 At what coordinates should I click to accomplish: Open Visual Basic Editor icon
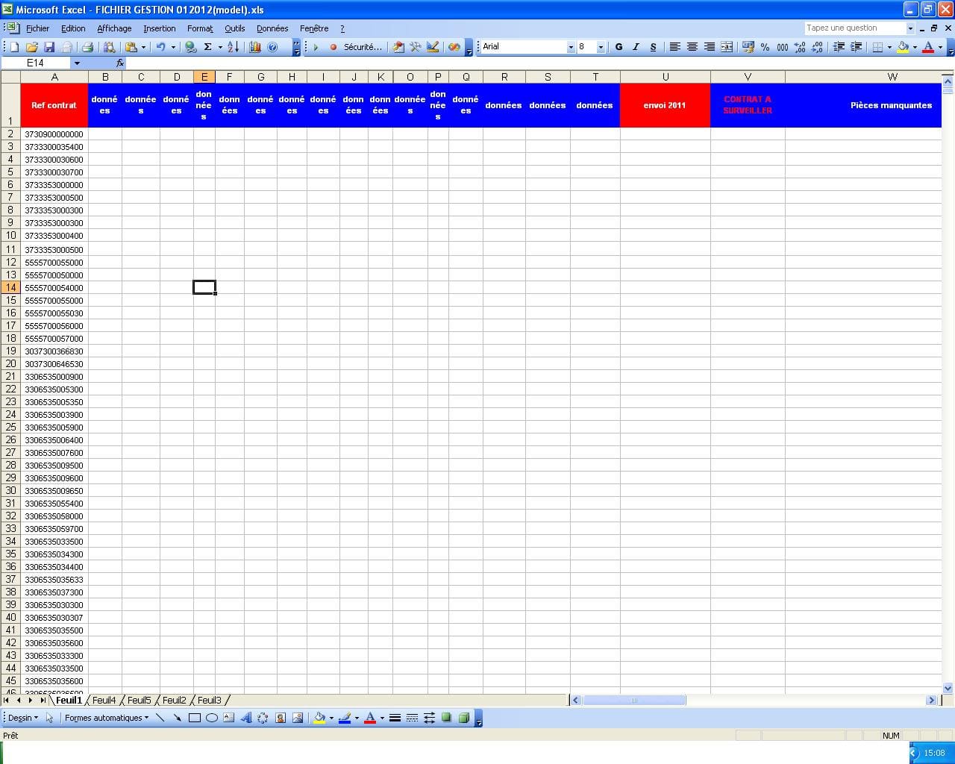click(x=398, y=47)
